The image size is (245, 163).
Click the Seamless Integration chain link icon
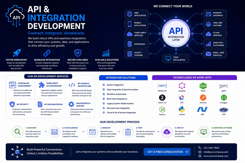47,53
